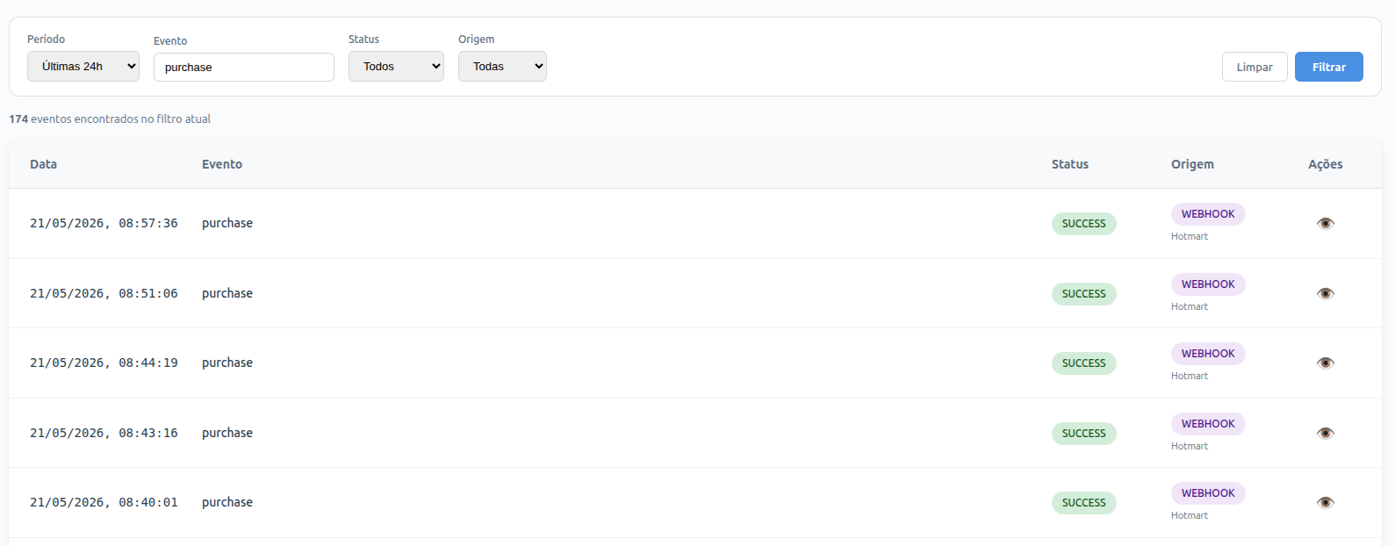Select the timestamp 21/05/2026, 08:40:01

104,502
